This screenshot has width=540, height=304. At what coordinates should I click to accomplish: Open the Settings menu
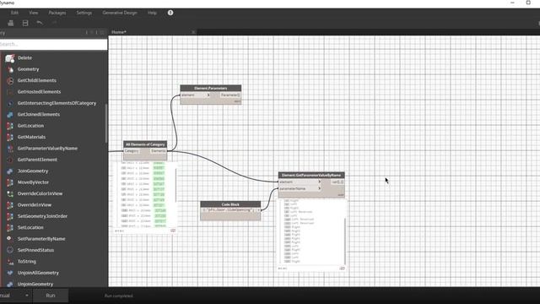84,13
